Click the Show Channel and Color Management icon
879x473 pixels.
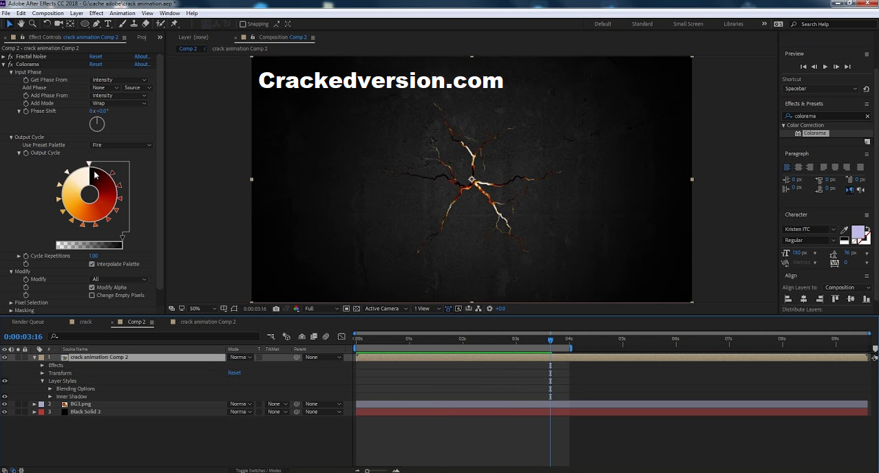pyautogui.click(x=296, y=309)
